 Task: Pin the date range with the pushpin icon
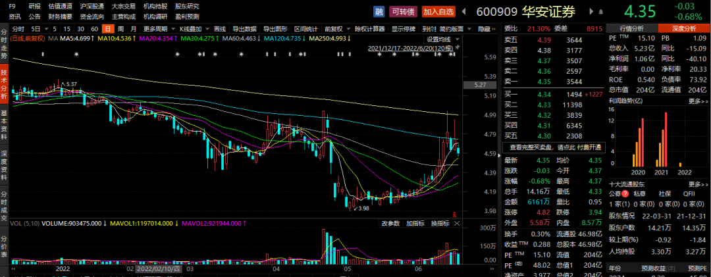click(457, 47)
